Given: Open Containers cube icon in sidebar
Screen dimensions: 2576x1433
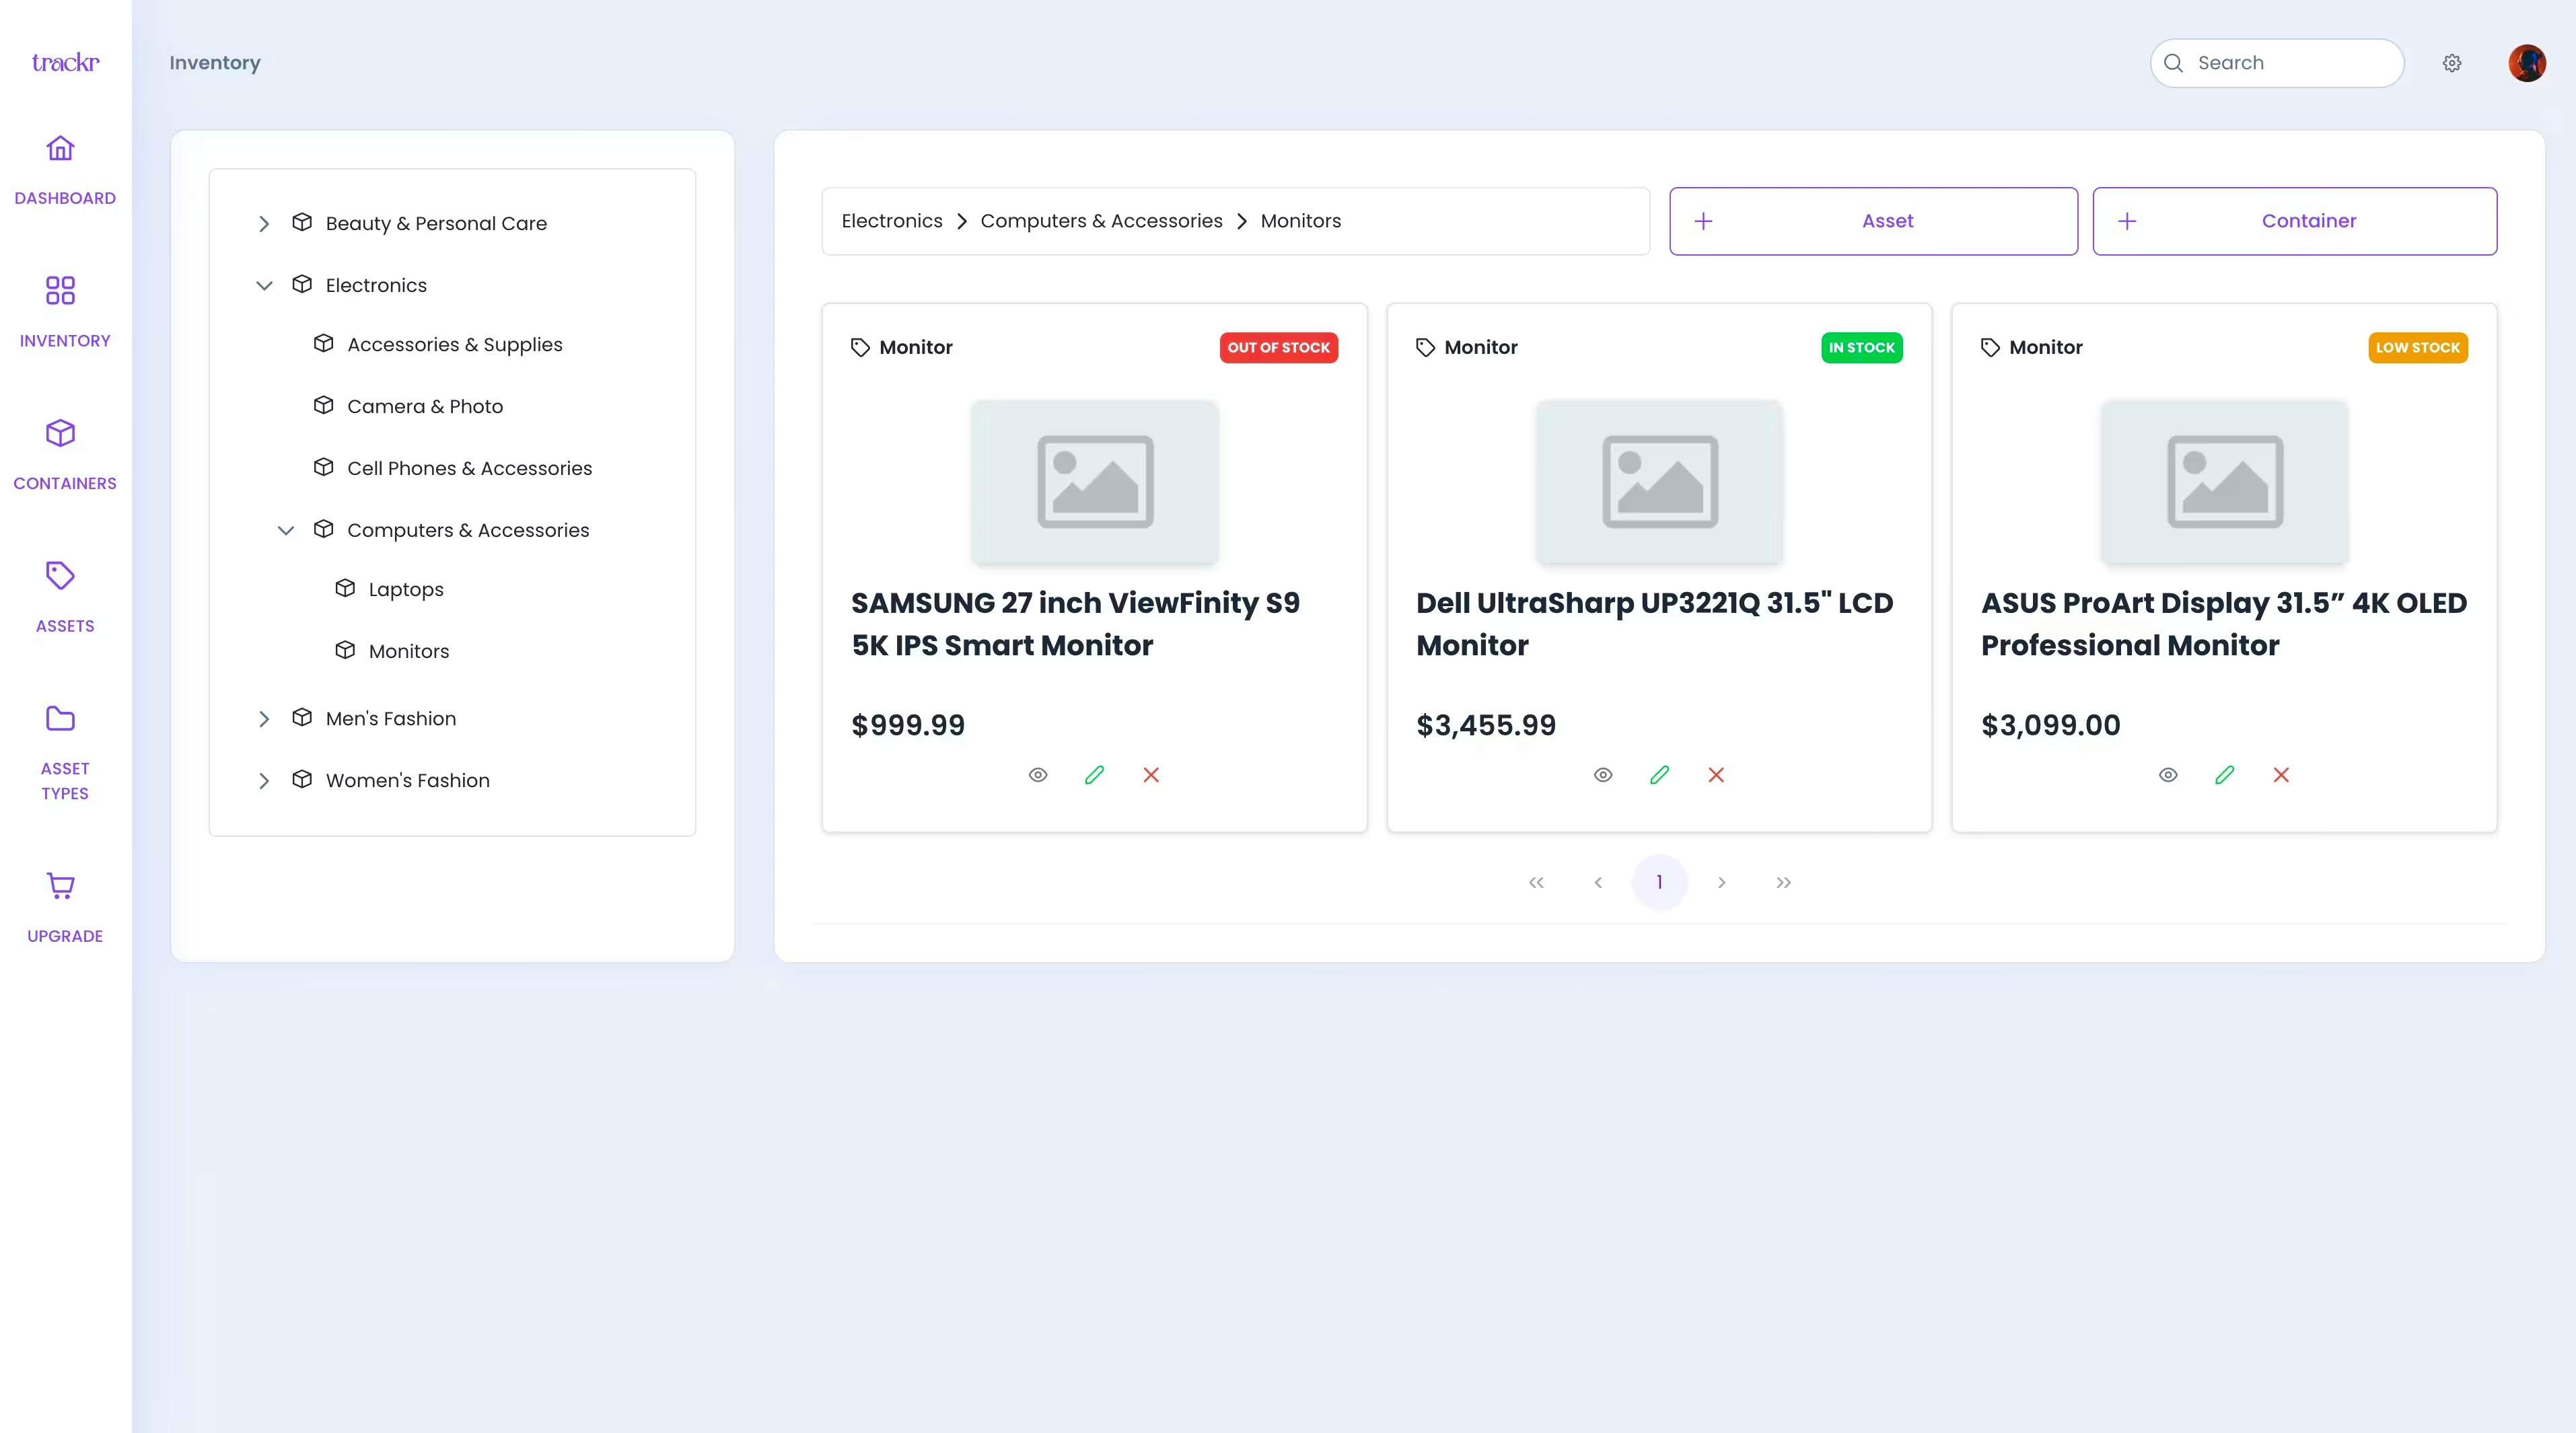Looking at the screenshot, I should 60,433.
